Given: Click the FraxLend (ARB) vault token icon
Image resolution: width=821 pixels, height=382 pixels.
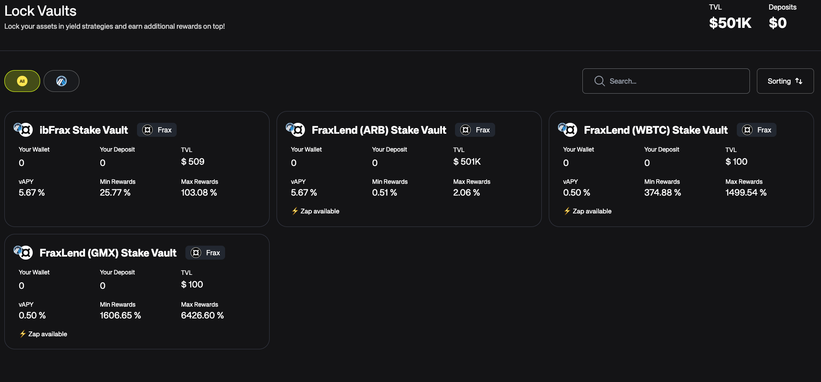Looking at the screenshot, I should pyautogui.click(x=296, y=130).
